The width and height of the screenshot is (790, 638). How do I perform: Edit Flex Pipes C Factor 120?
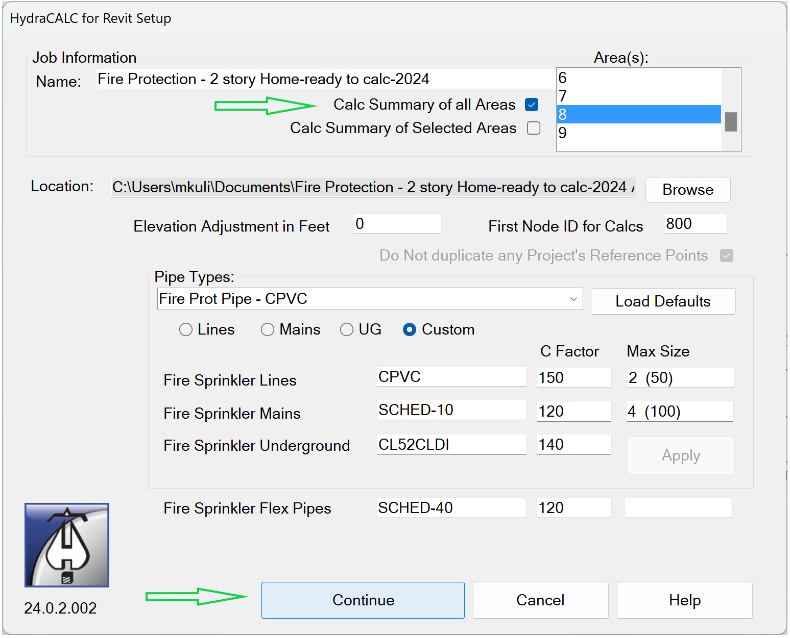tap(574, 508)
